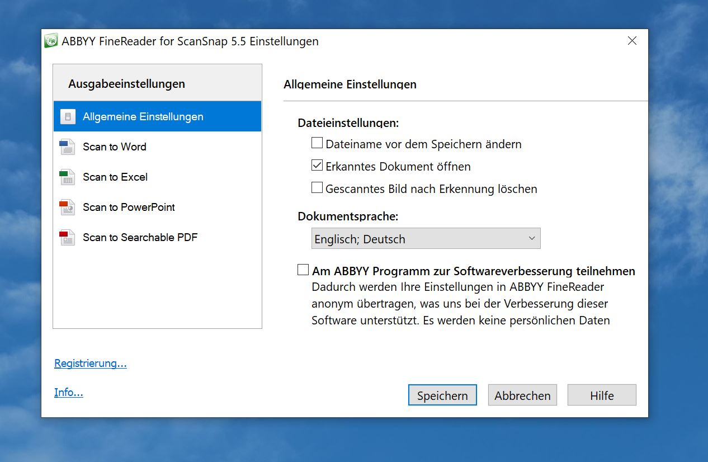Open help with the Hilfe button

pyautogui.click(x=602, y=395)
